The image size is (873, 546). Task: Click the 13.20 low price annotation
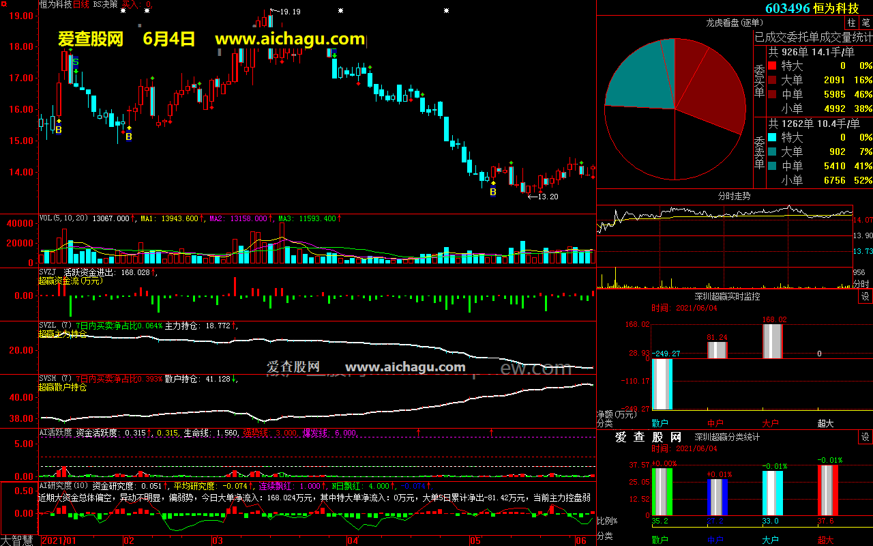tap(549, 197)
